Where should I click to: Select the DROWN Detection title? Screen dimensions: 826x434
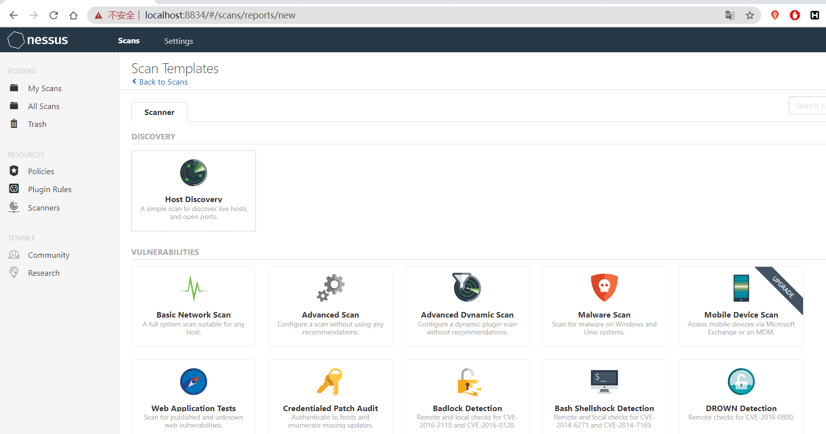(x=741, y=408)
